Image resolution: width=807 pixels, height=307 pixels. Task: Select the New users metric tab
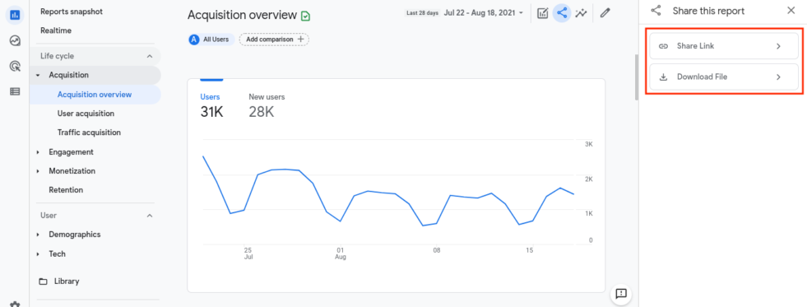[267, 105]
